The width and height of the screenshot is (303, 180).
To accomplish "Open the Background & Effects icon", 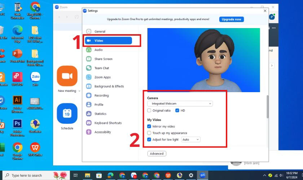I will tap(89, 86).
